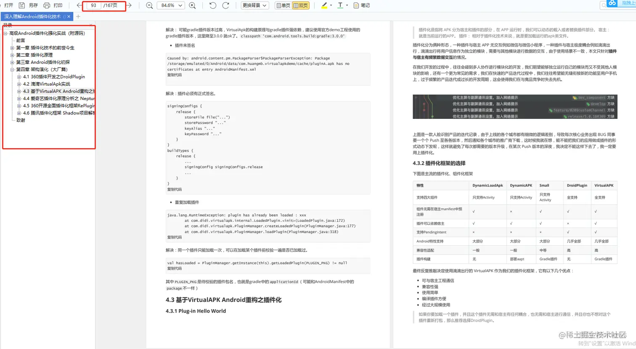Viewport: 636px width, 349px height.
Task: Open 第二章 插件化原理 entry
Action: 34,55
